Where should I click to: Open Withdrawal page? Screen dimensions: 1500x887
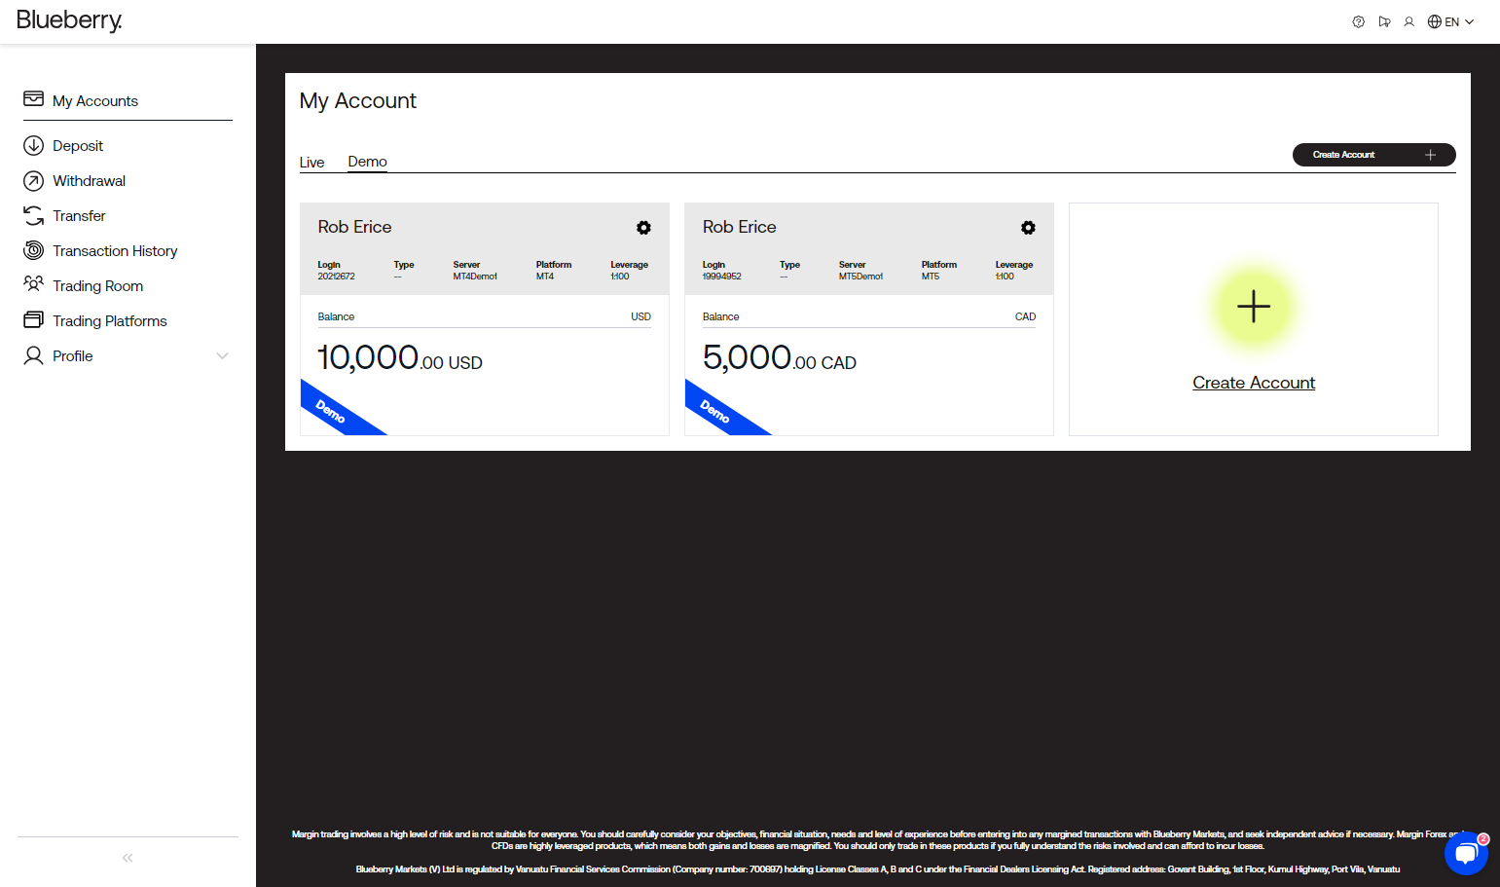89,181
